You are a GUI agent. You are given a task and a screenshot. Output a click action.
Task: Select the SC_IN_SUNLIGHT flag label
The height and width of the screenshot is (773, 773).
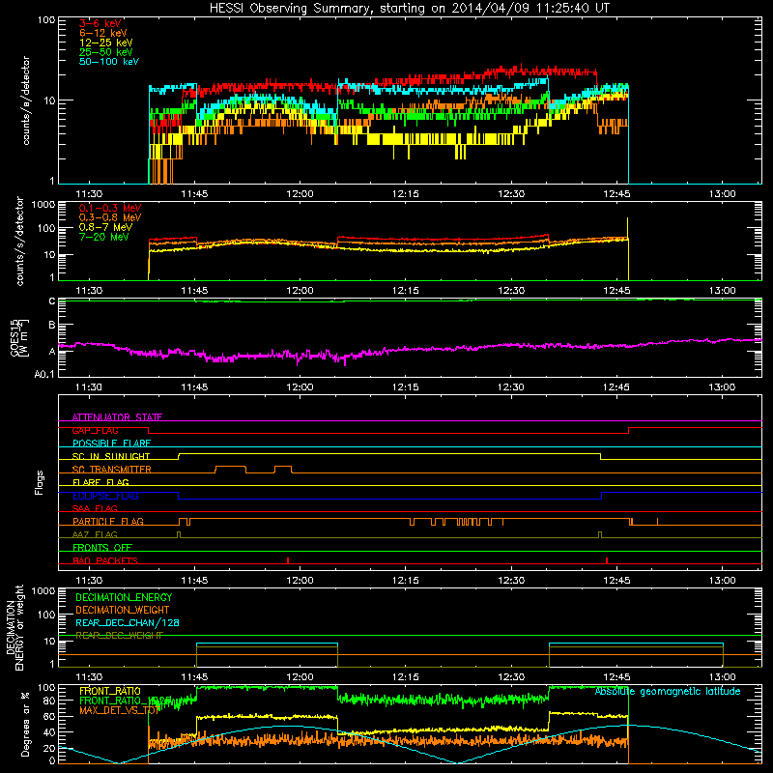111,456
